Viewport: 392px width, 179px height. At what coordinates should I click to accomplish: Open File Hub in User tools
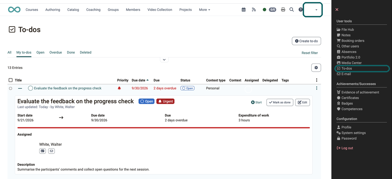click(345, 29)
